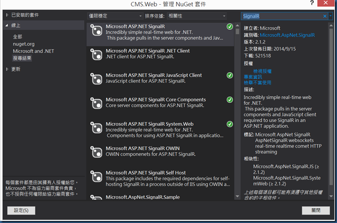Collapse the 線上 tree node

click(x=7, y=25)
